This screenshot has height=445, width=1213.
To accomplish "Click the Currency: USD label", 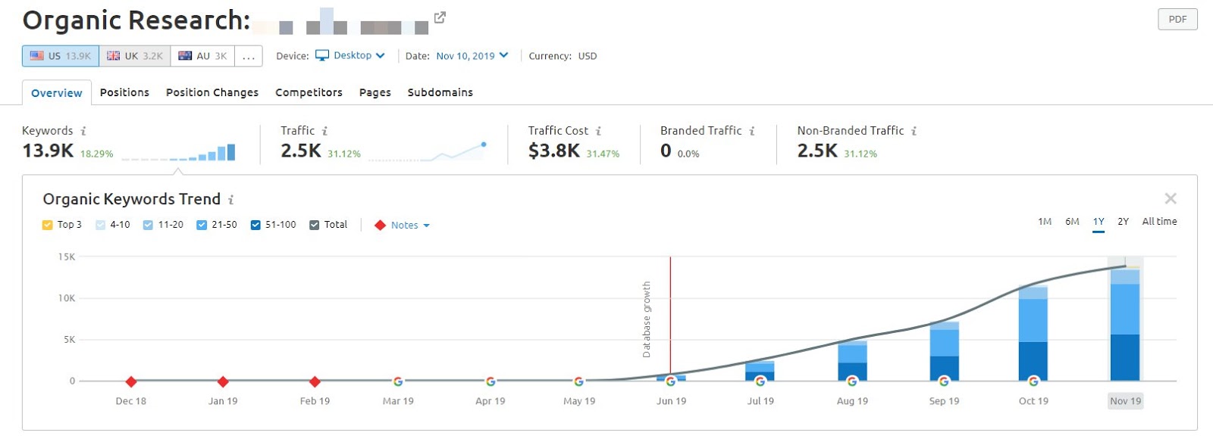I will click(x=563, y=56).
